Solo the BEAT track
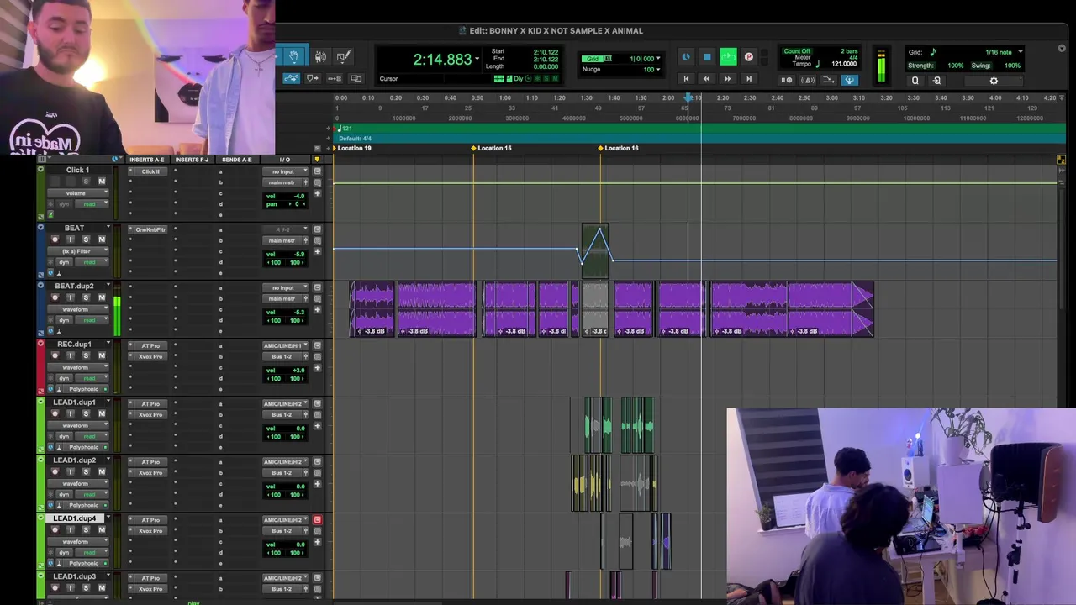1076x605 pixels. (x=86, y=239)
